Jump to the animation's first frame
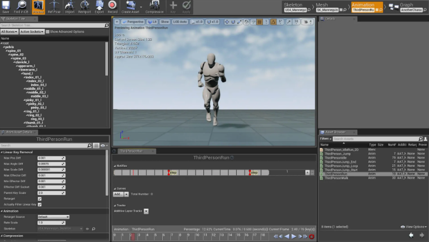Viewport: 429px width, 242px height. [275, 236]
